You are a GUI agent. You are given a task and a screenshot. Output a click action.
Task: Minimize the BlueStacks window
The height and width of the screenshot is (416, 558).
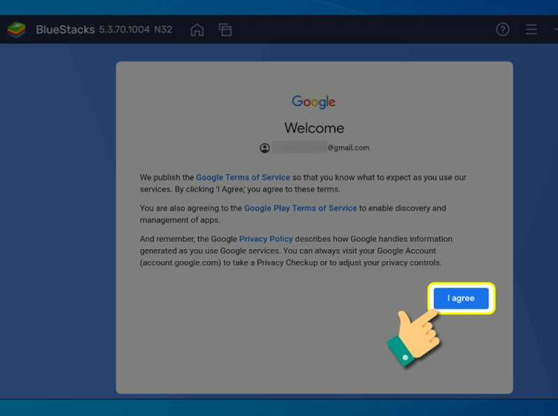click(x=554, y=30)
